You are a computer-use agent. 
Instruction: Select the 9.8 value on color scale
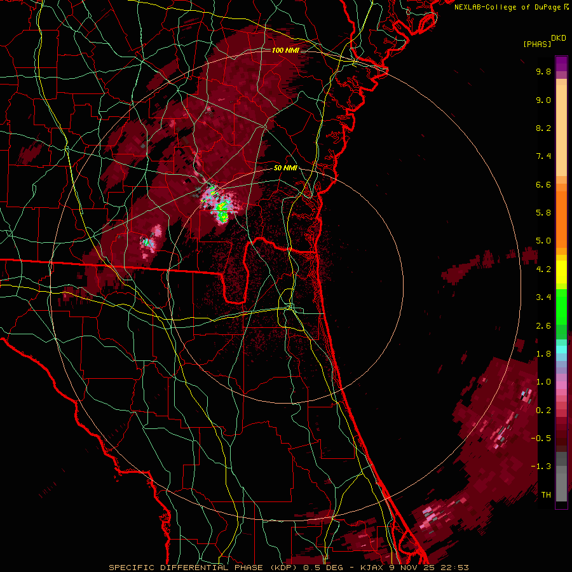pyautogui.click(x=543, y=71)
